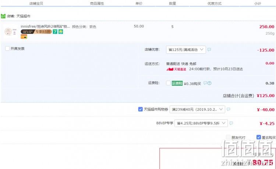Click the shipping insurance amount 0.38
Screen dimensions: 276x169
coord(270,83)
